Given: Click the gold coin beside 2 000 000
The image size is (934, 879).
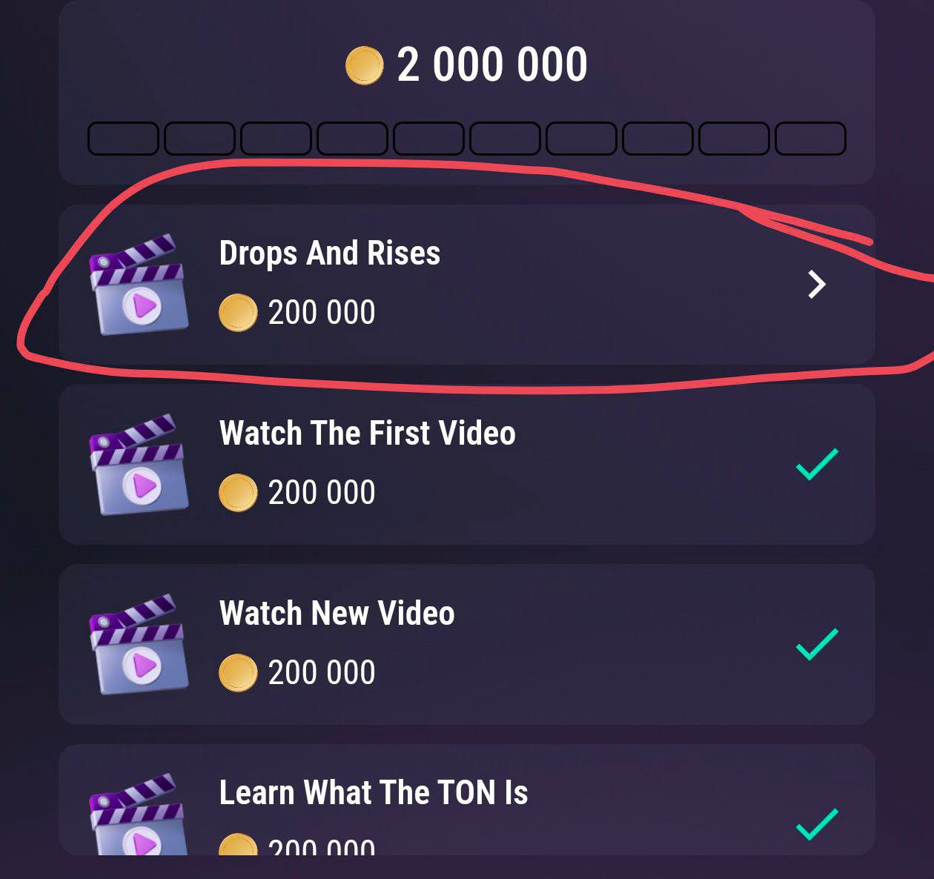Looking at the screenshot, I should click(x=365, y=65).
